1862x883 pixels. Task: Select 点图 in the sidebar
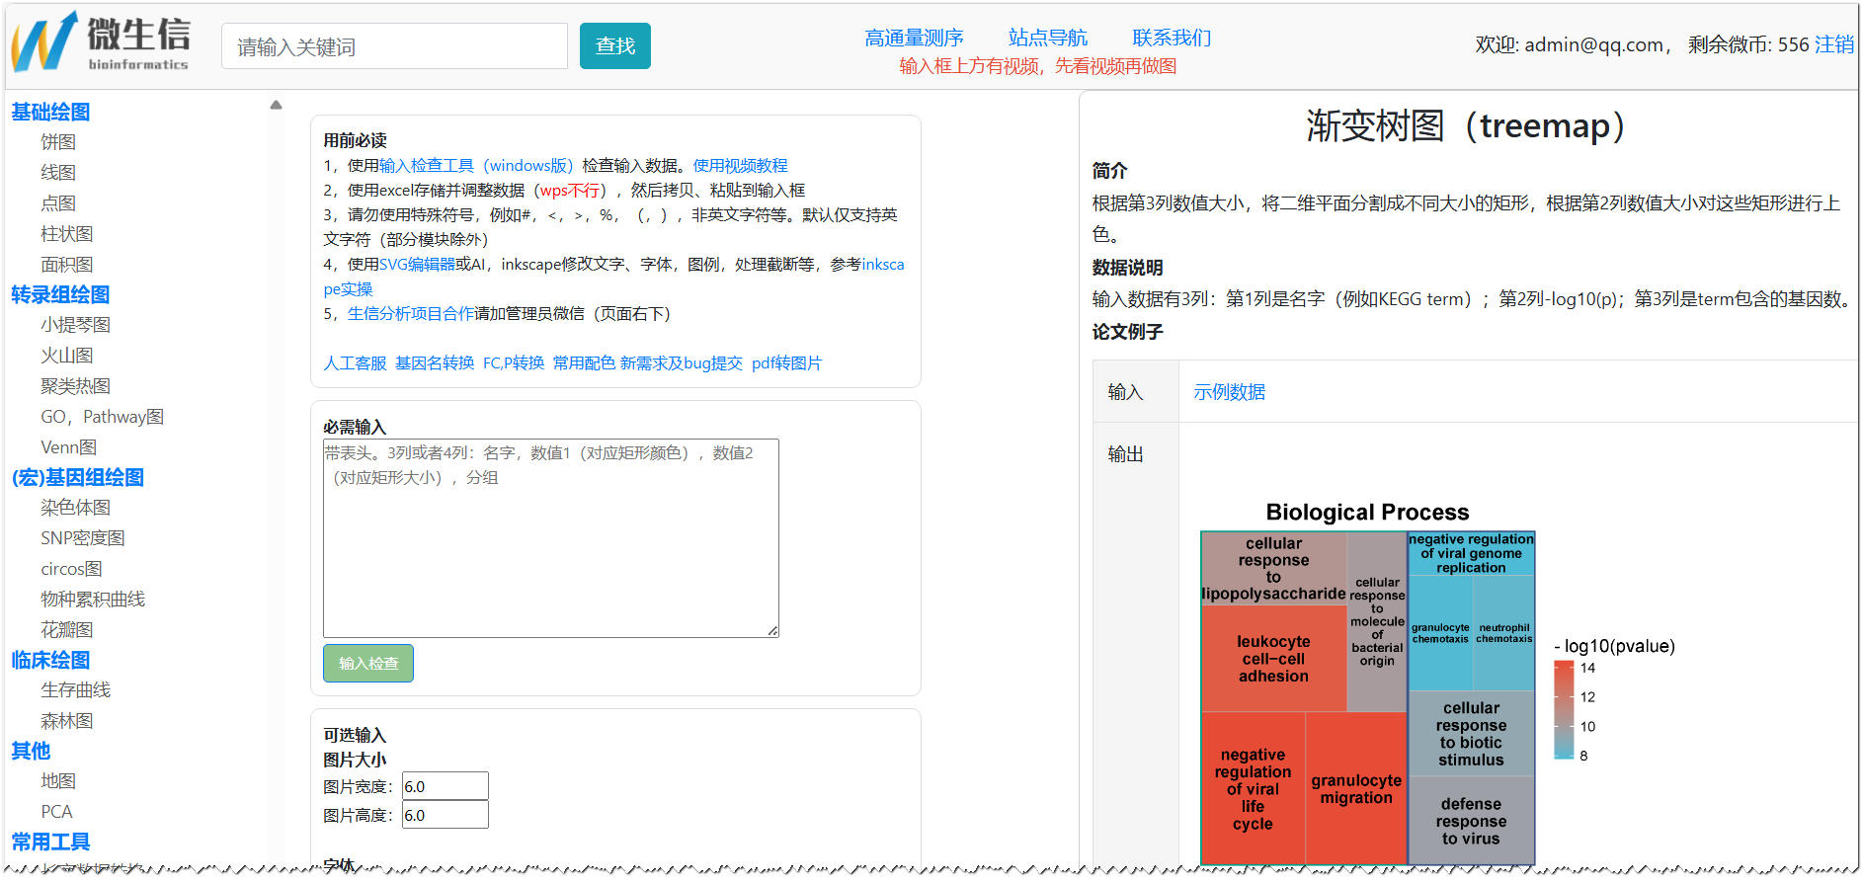(58, 203)
